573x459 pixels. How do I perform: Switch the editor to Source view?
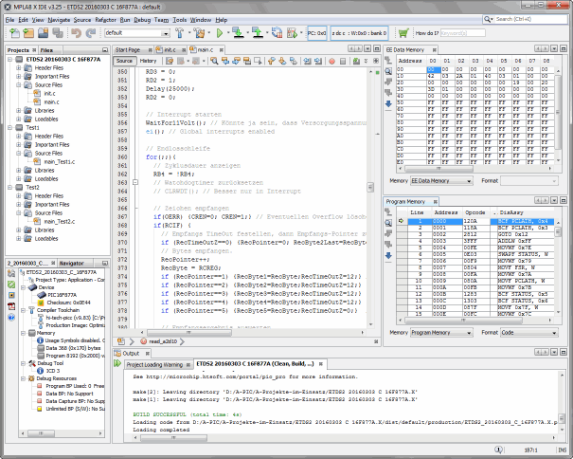pos(124,61)
